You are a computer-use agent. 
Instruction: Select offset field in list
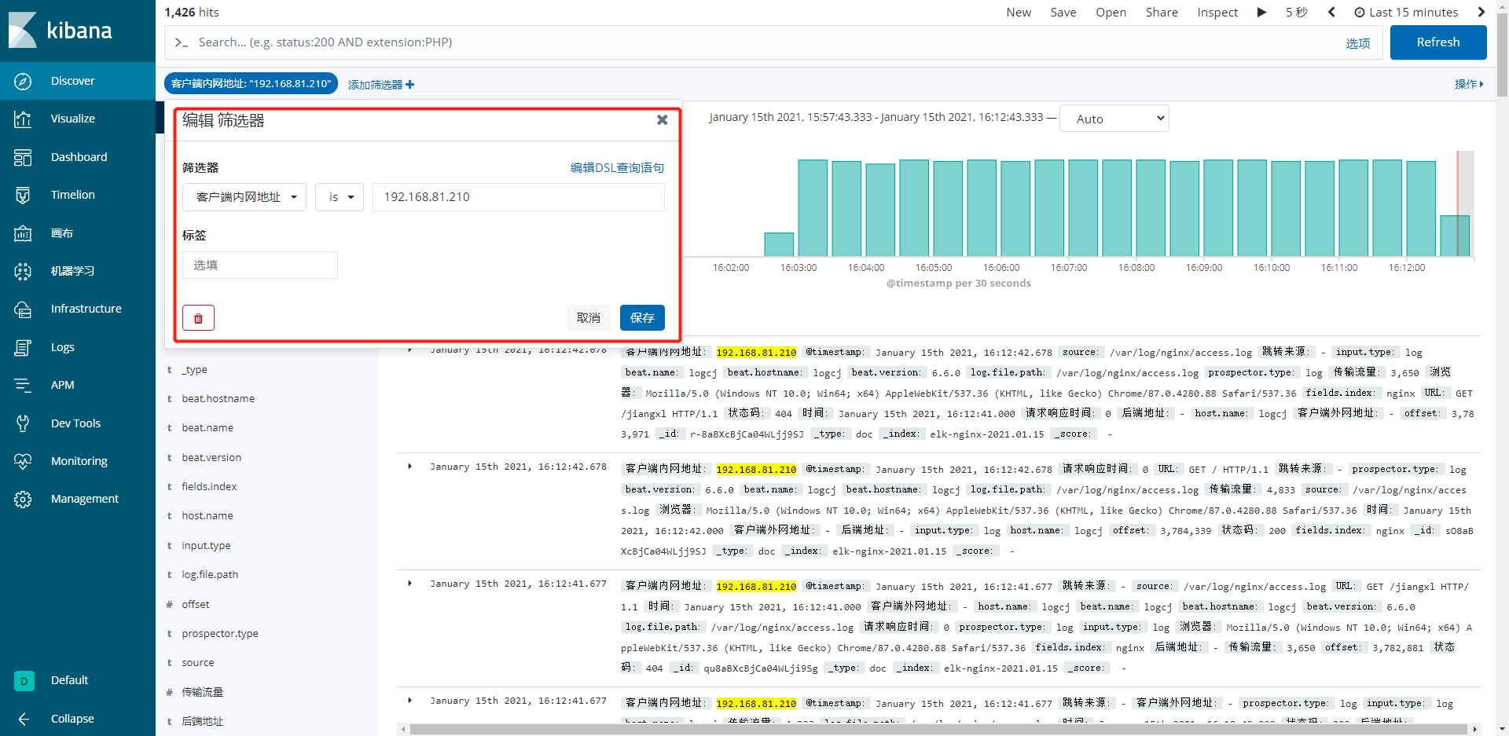pyautogui.click(x=196, y=605)
